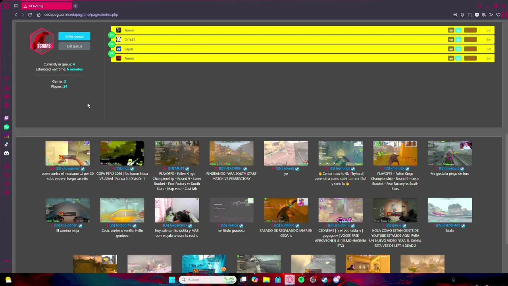
Task: Click the 'un titulo gracioso' stream title
Action: [x=231, y=231]
